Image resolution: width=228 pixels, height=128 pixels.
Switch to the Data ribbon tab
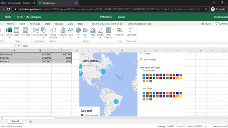coord(47,24)
